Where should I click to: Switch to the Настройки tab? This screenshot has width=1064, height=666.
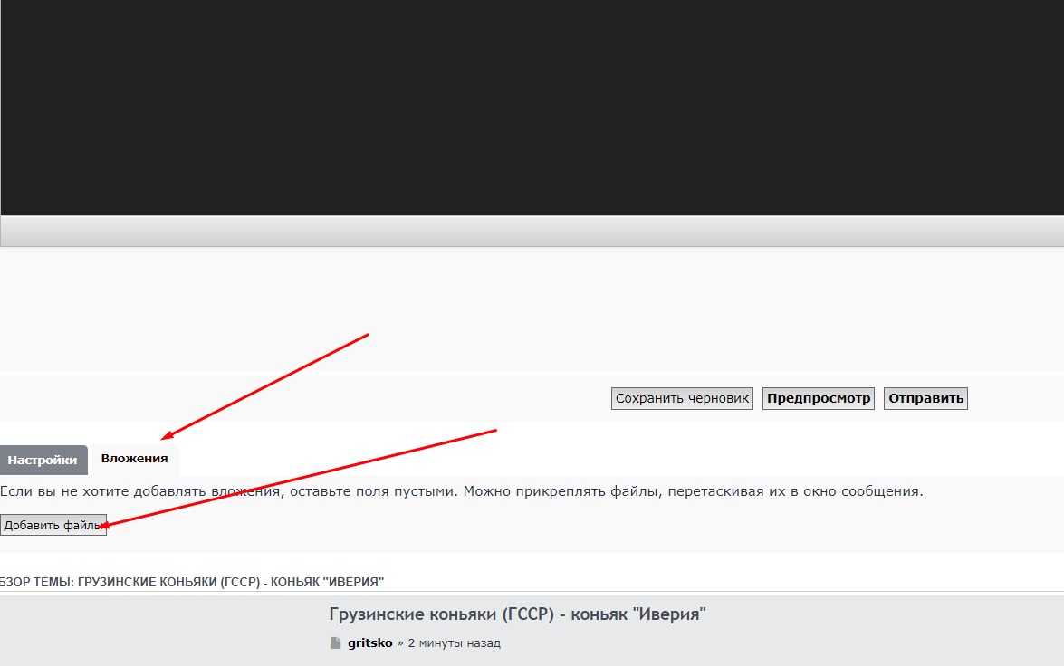43,460
